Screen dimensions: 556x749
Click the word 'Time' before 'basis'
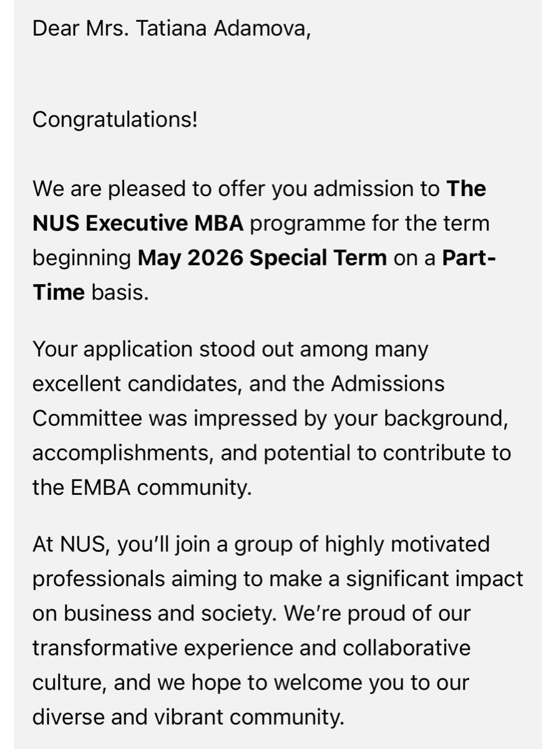[59, 292]
